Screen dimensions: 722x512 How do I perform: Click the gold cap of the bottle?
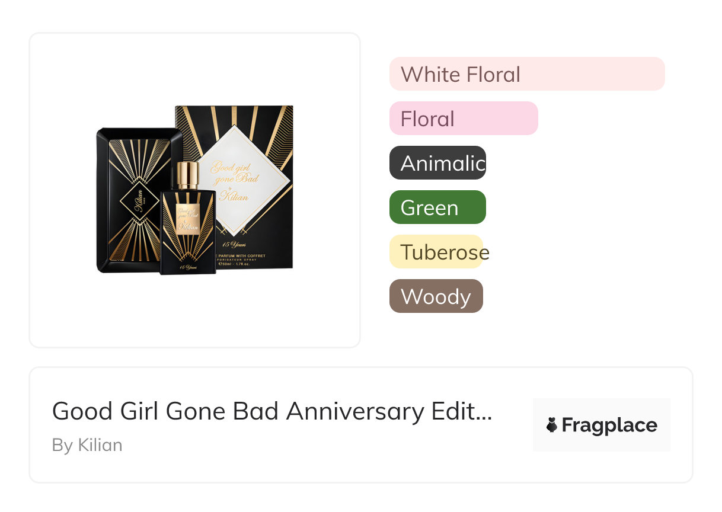(189, 174)
